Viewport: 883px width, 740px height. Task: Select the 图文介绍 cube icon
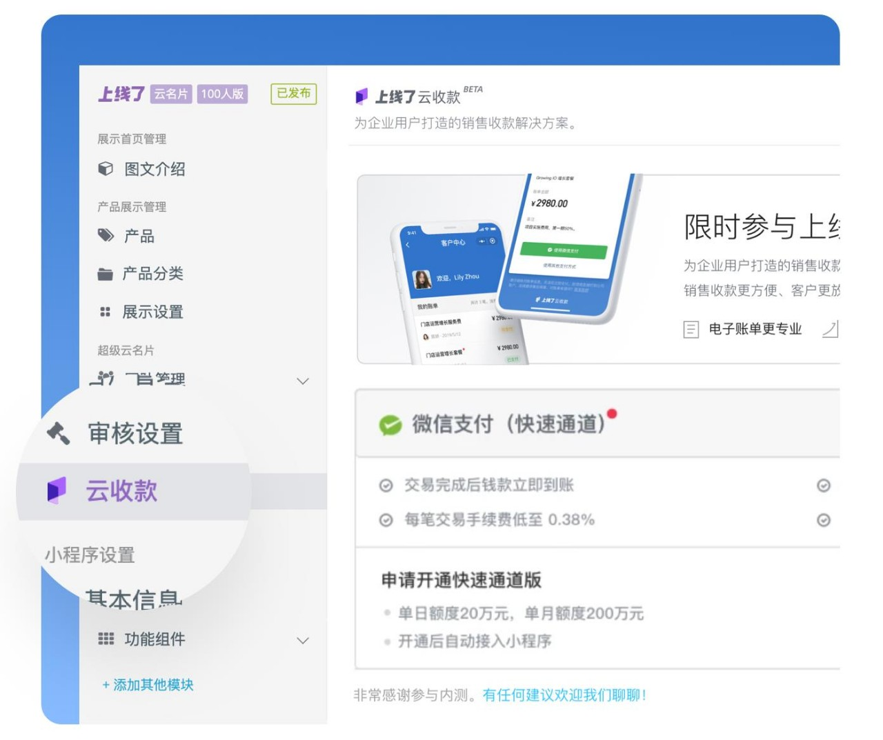pyautogui.click(x=105, y=168)
